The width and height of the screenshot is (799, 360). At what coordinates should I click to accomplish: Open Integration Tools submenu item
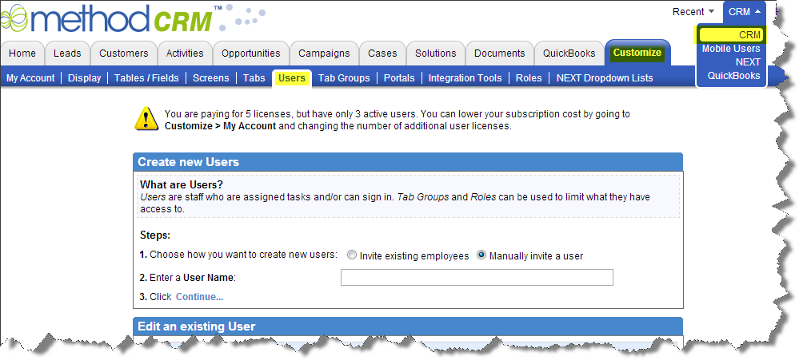click(465, 78)
